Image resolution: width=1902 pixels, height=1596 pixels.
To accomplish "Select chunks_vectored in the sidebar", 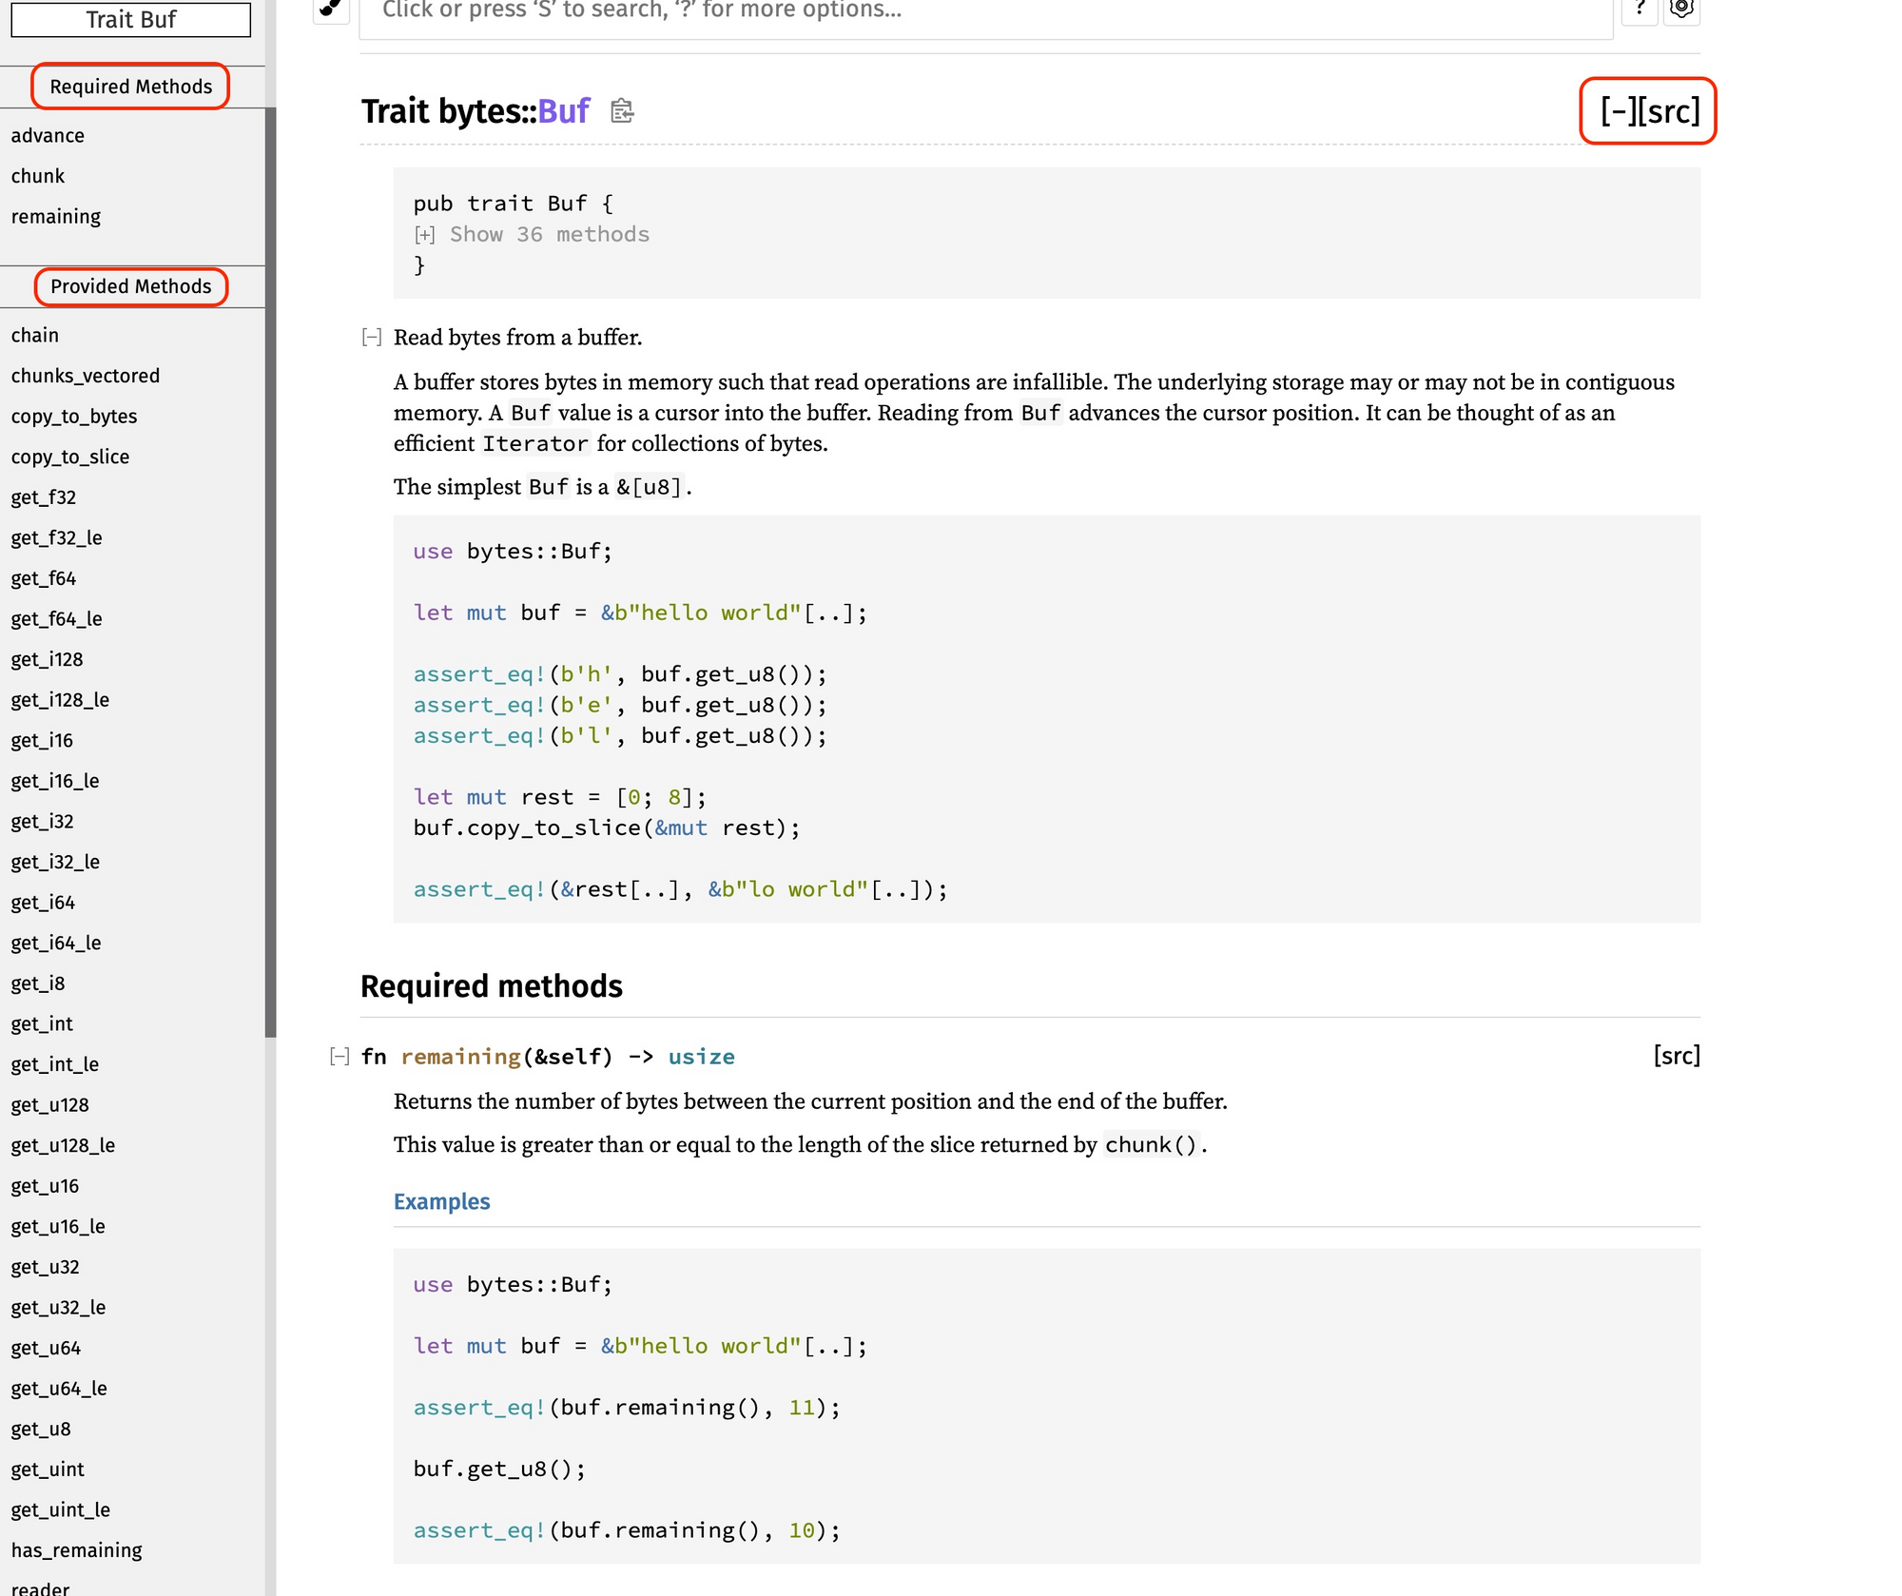I will click(x=86, y=376).
